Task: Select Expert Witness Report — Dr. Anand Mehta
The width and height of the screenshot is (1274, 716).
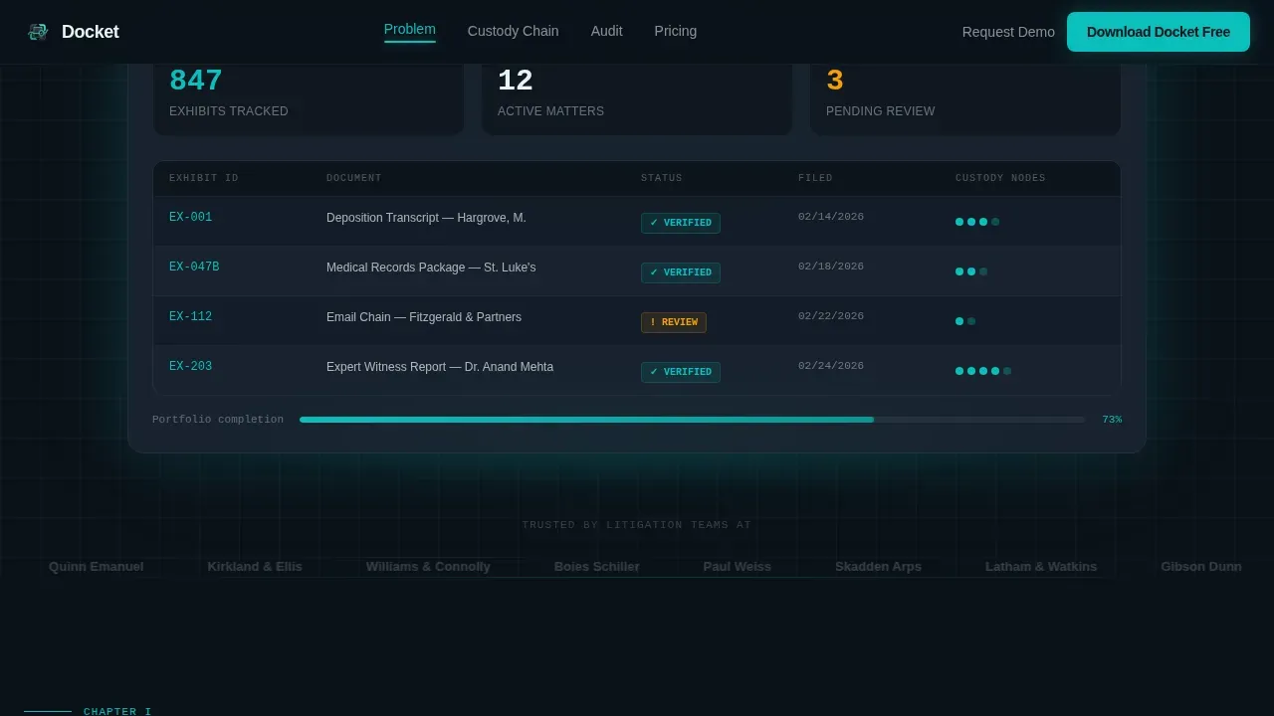Action: click(x=440, y=367)
